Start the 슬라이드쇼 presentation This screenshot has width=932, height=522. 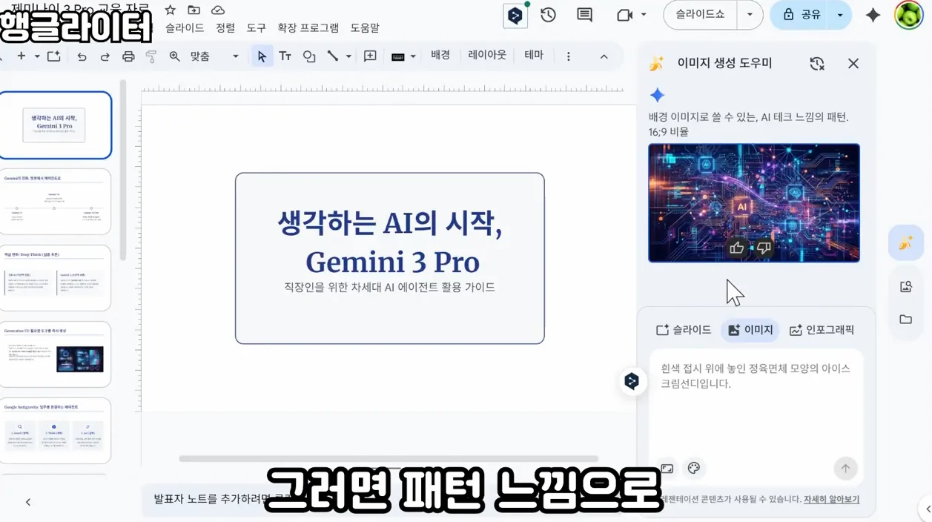point(700,15)
